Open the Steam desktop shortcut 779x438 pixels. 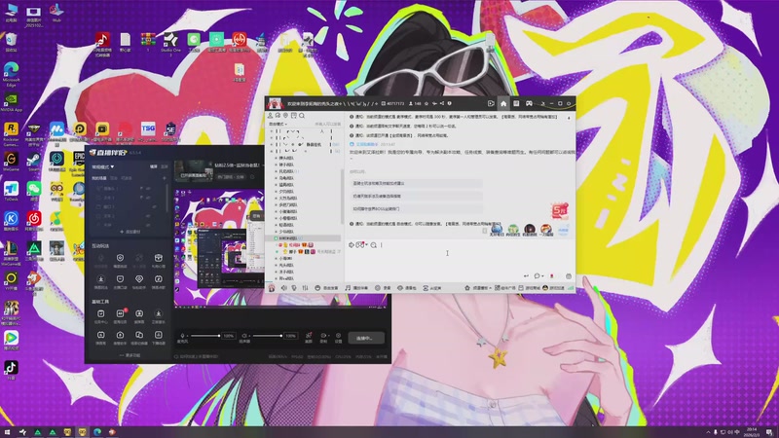[x=34, y=162]
